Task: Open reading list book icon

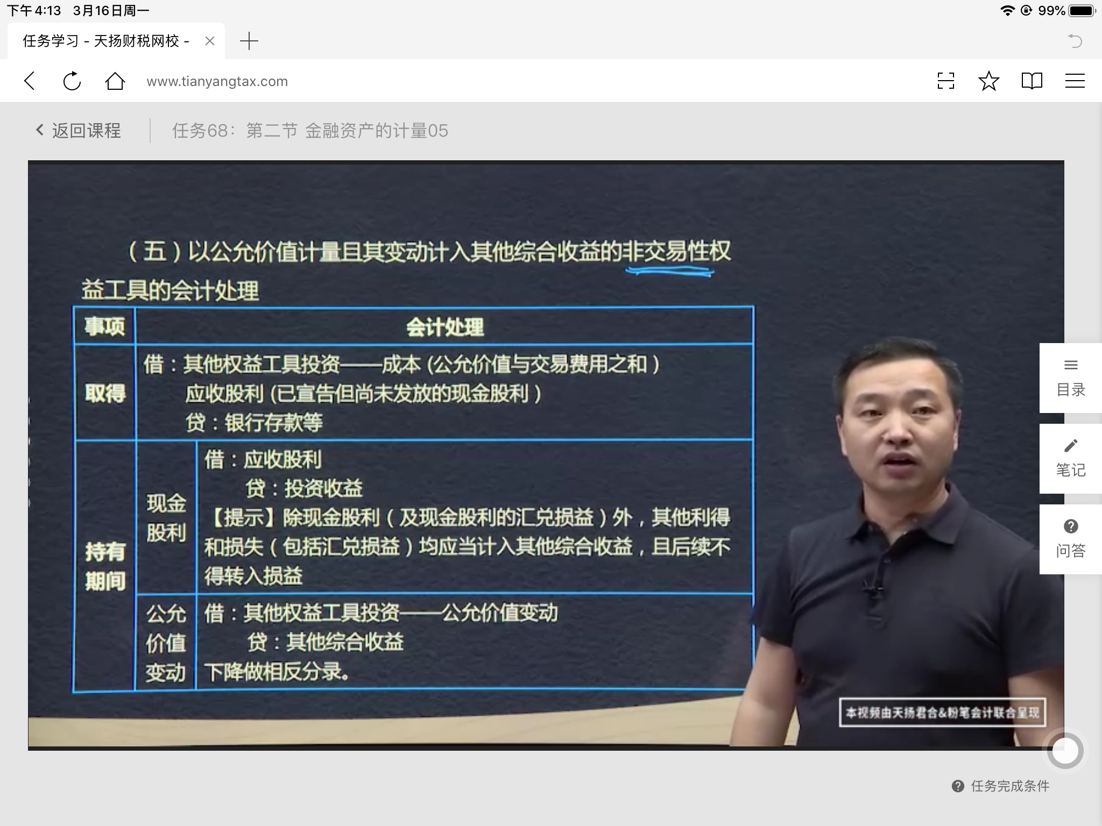Action: pyautogui.click(x=1032, y=81)
